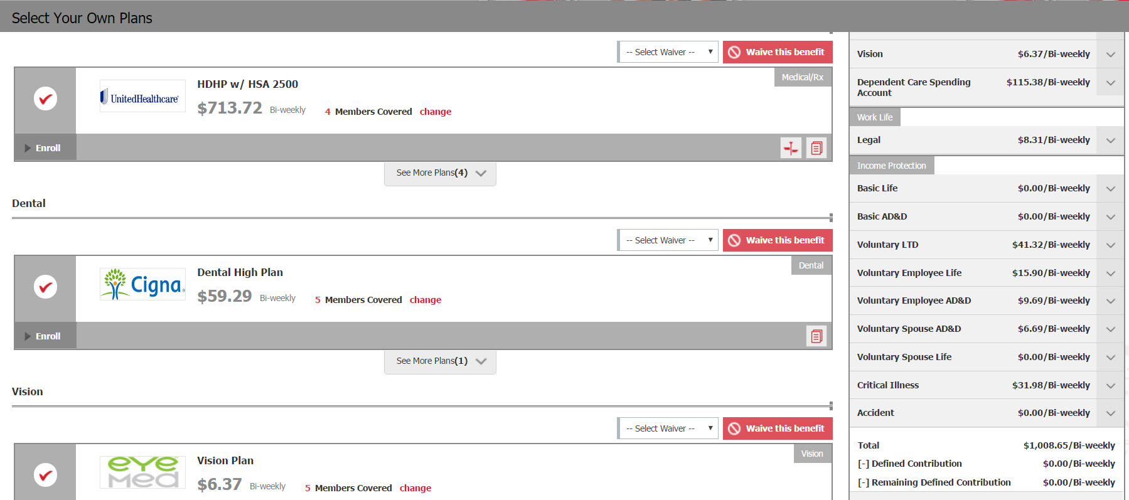Viewport: 1129px width, 500px height.
Task: Collapse Defined Contribution [-] toggle
Action: tap(864, 464)
